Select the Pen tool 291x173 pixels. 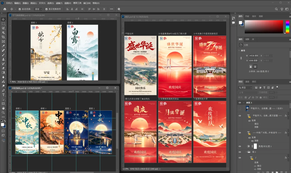3,90
